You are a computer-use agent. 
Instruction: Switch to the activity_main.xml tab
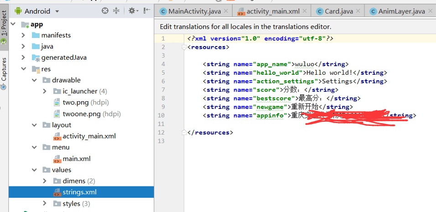click(x=273, y=11)
